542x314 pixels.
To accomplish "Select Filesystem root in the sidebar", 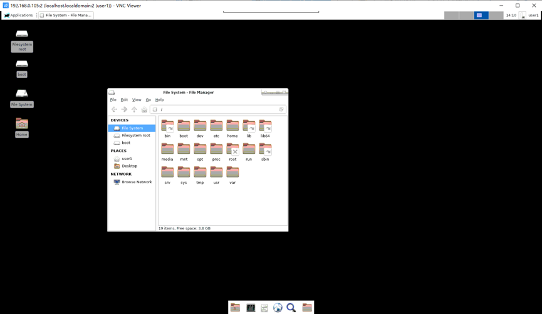I will 132,136.
